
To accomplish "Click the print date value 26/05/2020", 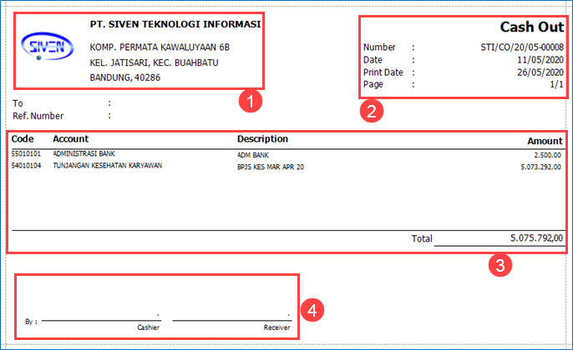I will pyautogui.click(x=540, y=72).
